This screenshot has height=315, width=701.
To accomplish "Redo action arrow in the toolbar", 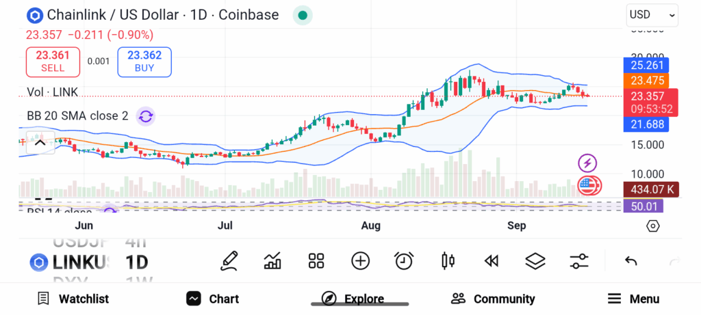I will 674,261.
